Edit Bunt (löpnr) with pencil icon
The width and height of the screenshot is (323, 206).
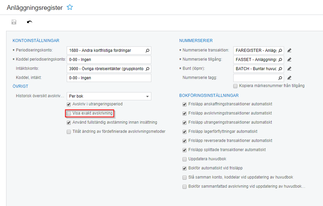289,69
